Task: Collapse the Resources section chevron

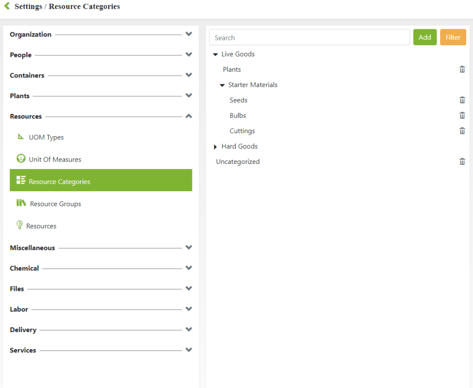Action: (189, 116)
